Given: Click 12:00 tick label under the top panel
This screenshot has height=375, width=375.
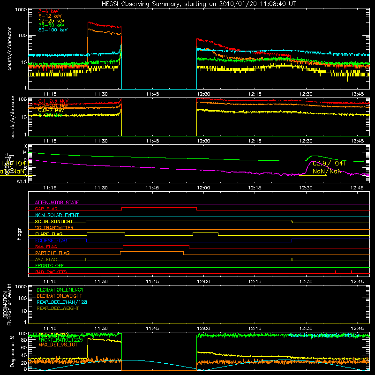Looking at the screenshot, I should click(203, 94).
